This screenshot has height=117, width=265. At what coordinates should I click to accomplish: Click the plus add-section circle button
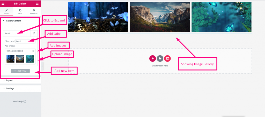click(152, 58)
